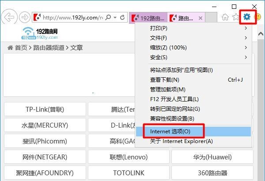The height and width of the screenshot is (181, 265).
Task: Maximize the browser window
Action: [x=234, y=7]
